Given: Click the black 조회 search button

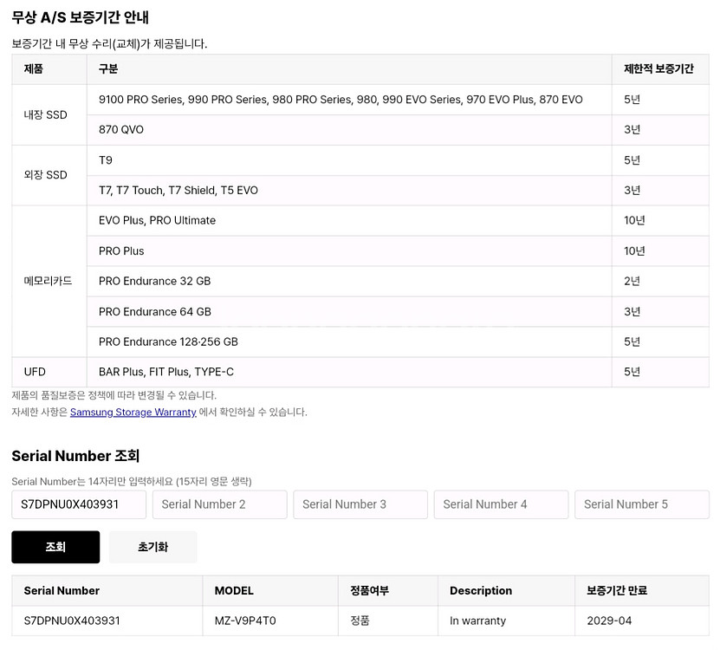Looking at the screenshot, I should click(55, 547).
